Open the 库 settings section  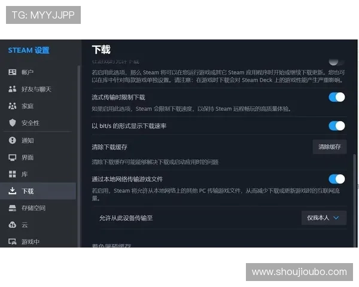38,174
